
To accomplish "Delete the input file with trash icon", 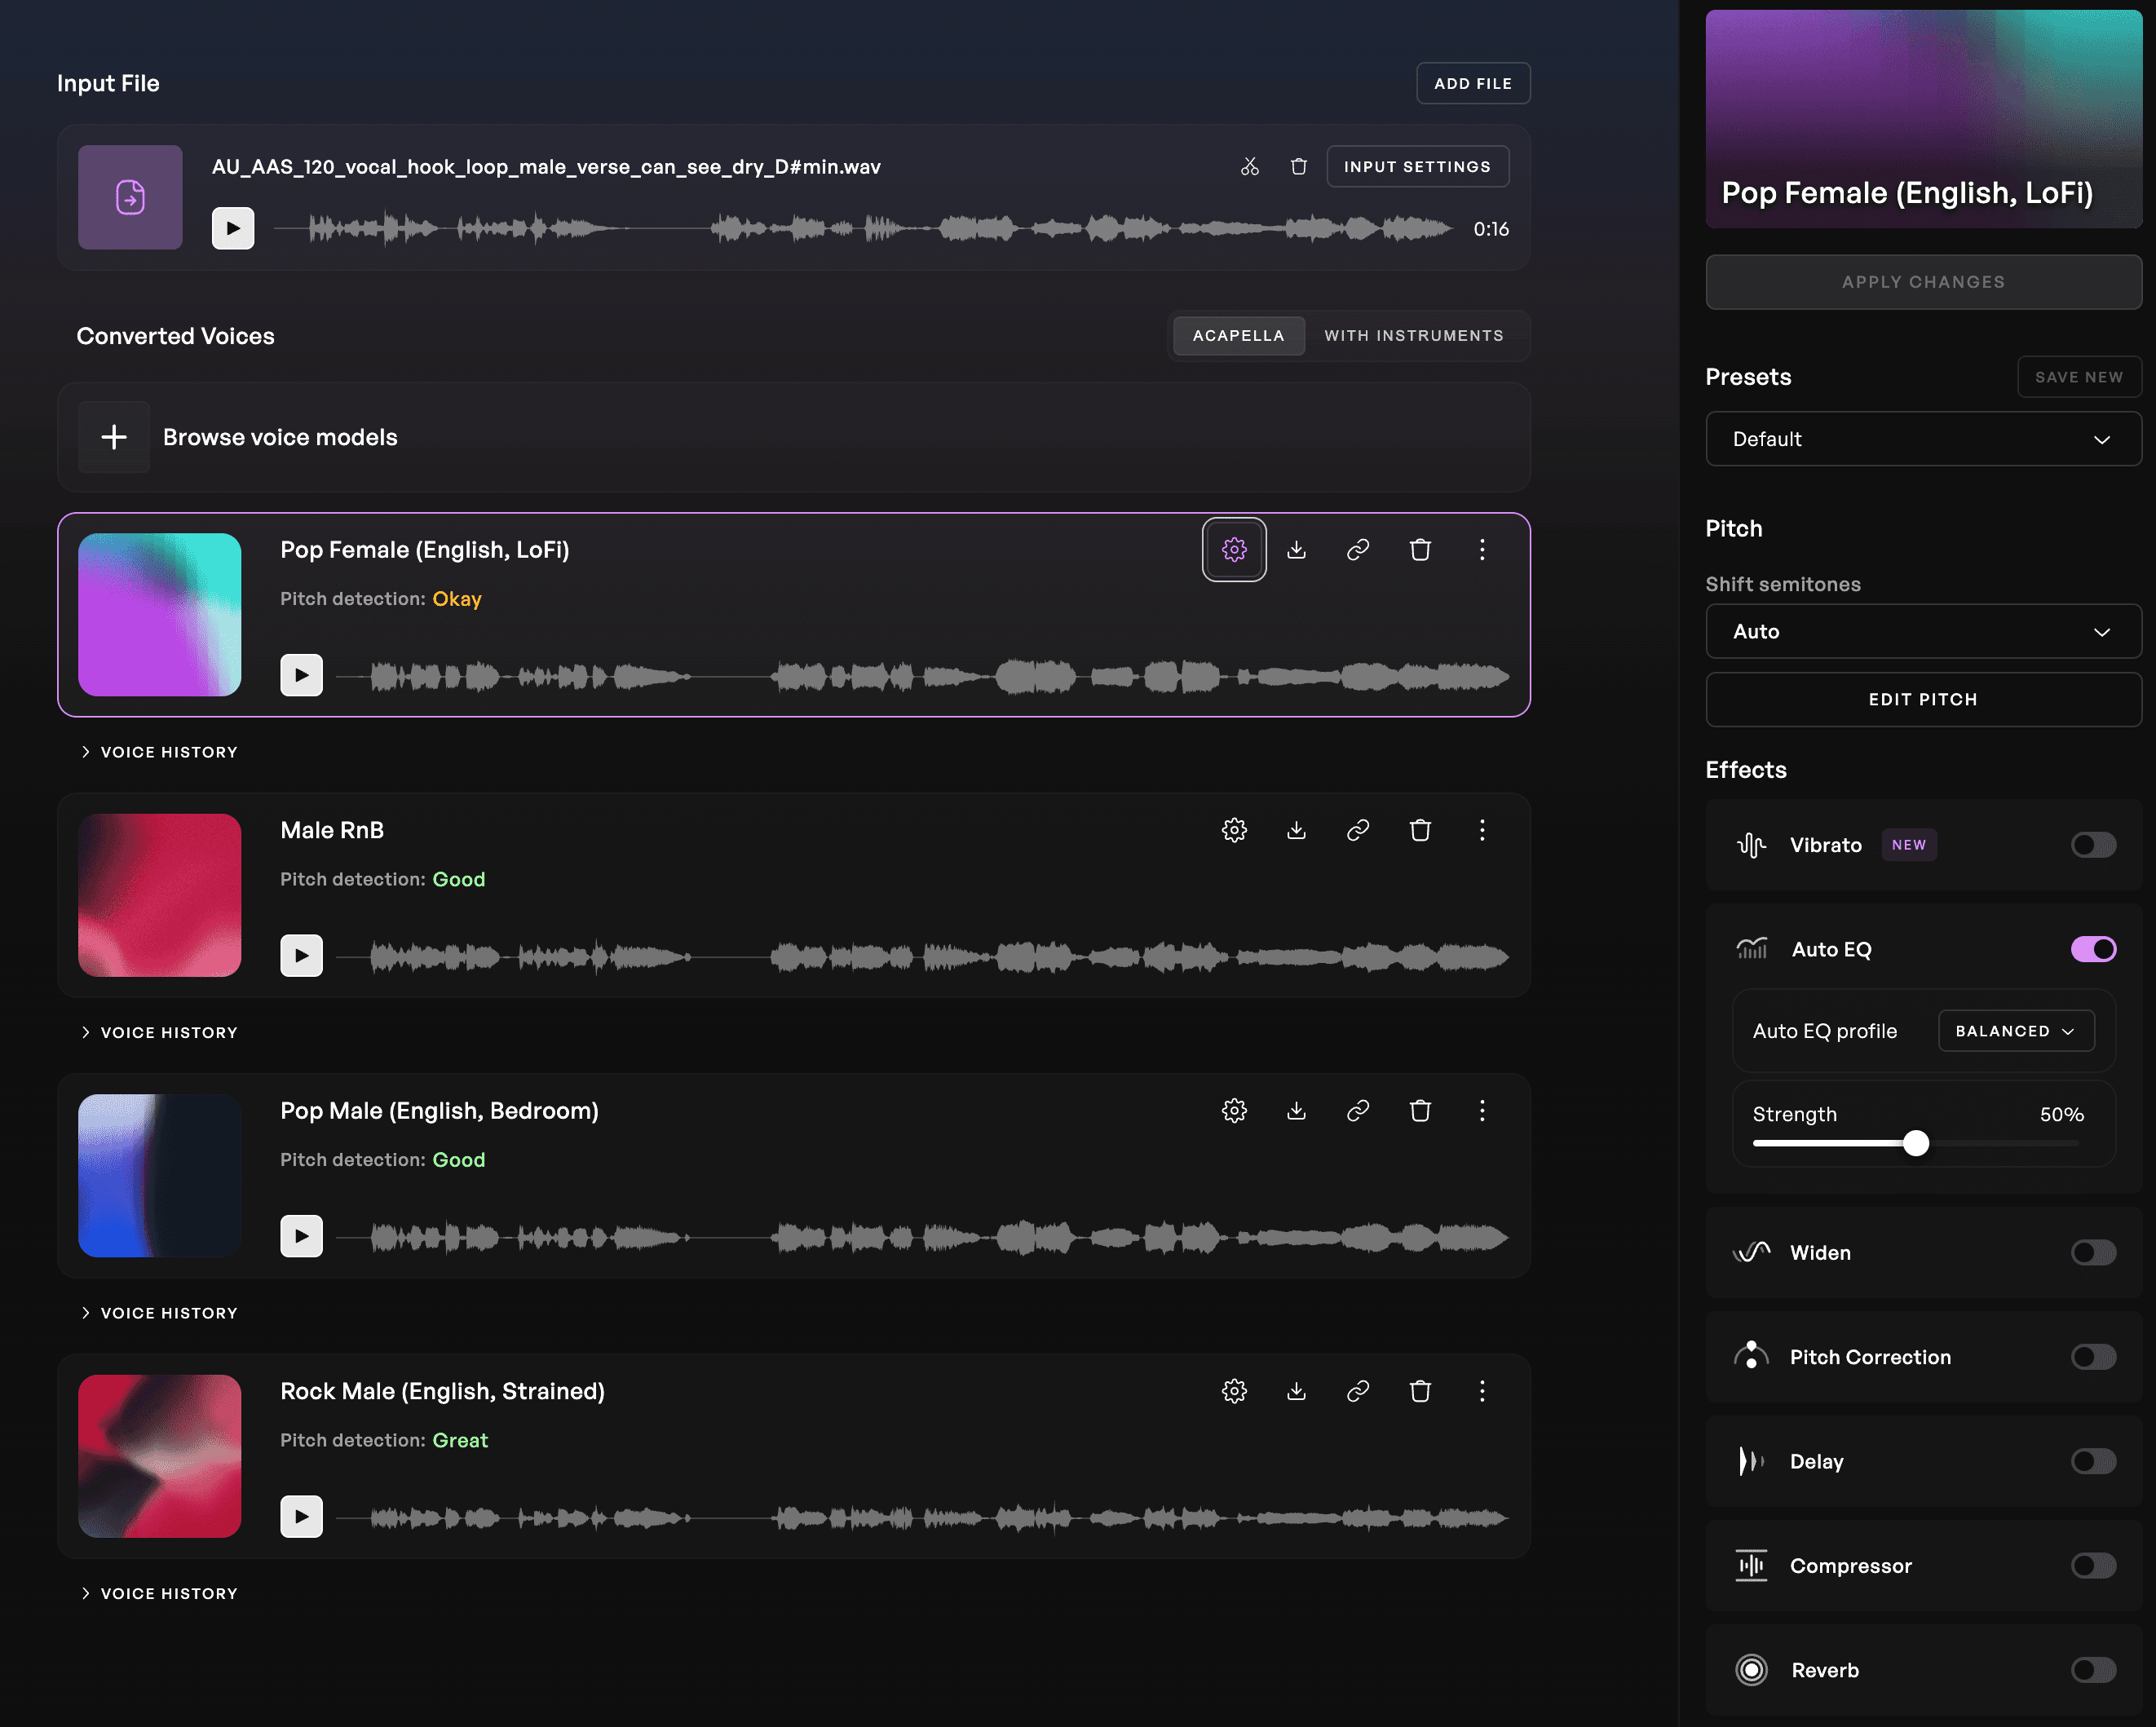I will 1298,166.
